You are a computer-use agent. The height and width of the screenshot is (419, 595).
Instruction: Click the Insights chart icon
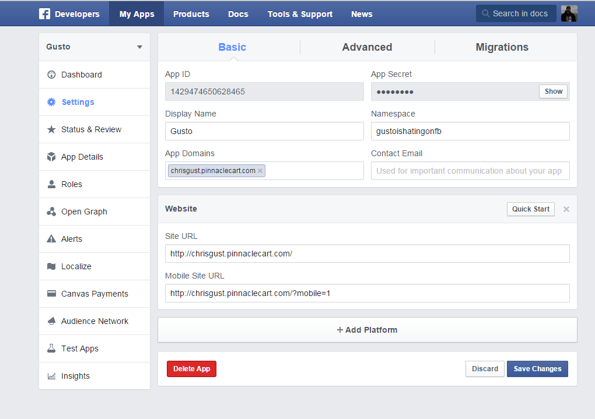(51, 376)
